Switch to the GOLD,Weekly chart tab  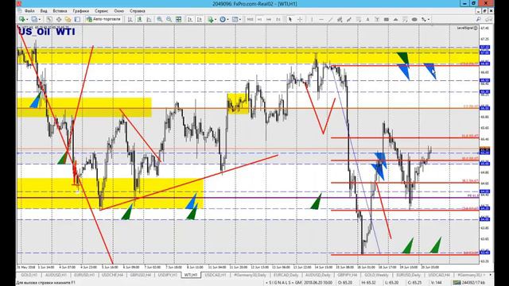click(376, 275)
